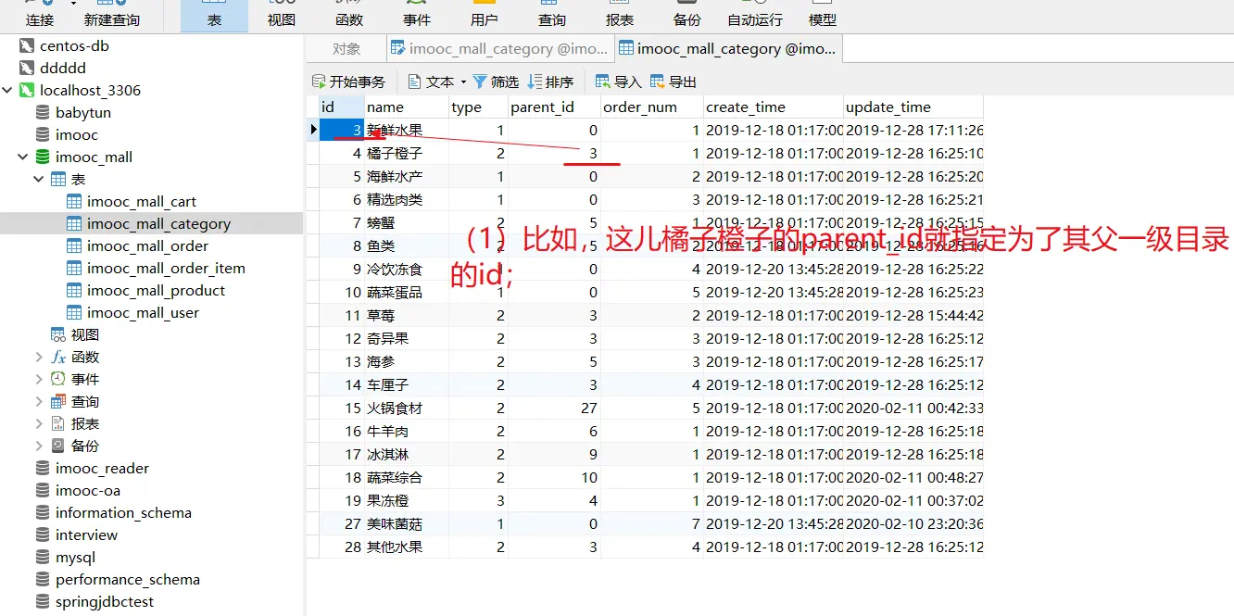Click 新建查询 in the toolbar
The width and height of the screenshot is (1234, 616).
click(x=111, y=15)
